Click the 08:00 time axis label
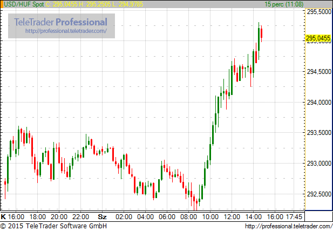This screenshot has height=231, width=333. pyautogui.click(x=188, y=217)
